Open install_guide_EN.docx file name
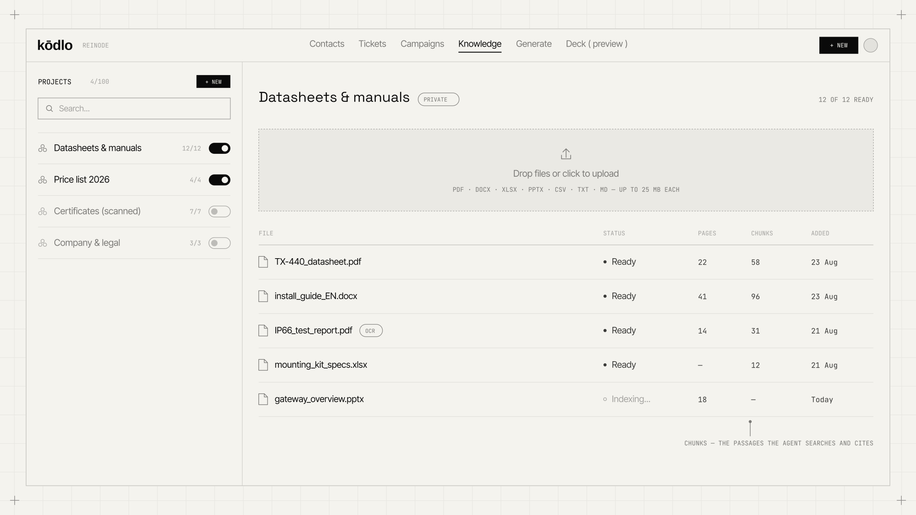 316,296
